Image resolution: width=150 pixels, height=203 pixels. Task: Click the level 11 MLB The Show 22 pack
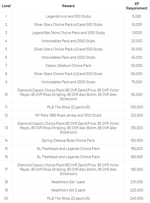pyautogui.click(x=68, y=107)
